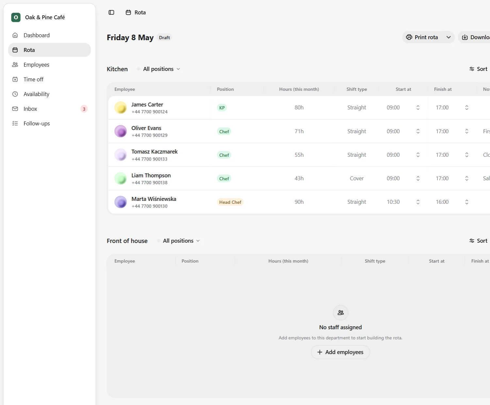Open Time off page
The image size is (490, 405).
pos(49,79)
